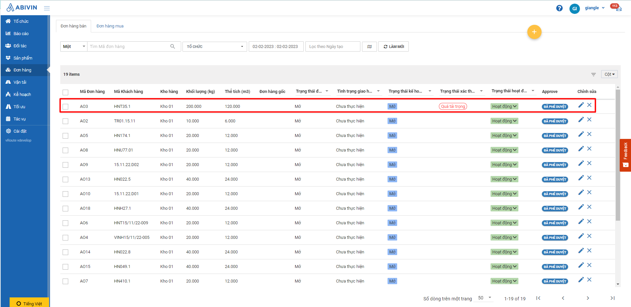Screen dimensions: 631x307
Task: Switch to the Đơn hàng mua tab
Action: pos(110,26)
